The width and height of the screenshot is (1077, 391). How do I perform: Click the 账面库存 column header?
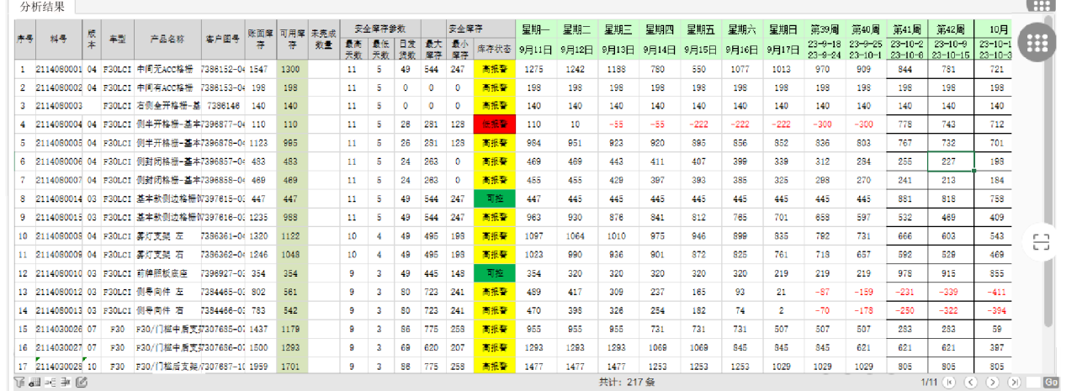pyautogui.click(x=261, y=40)
